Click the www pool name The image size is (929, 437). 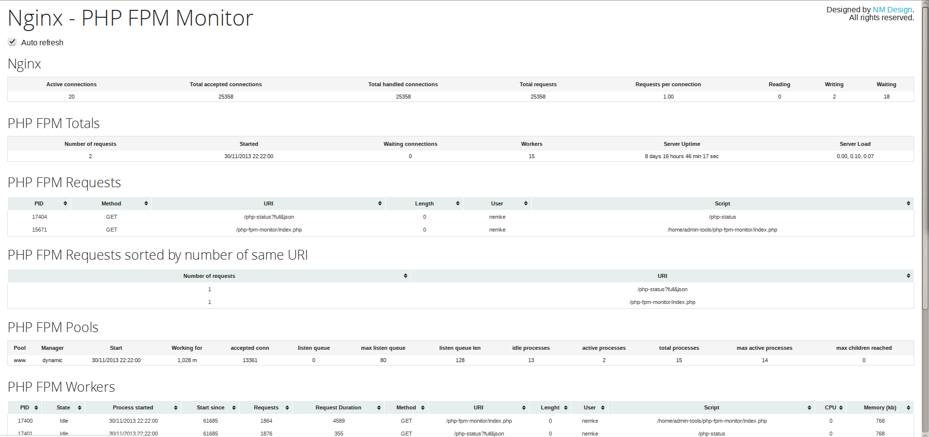[20, 360]
